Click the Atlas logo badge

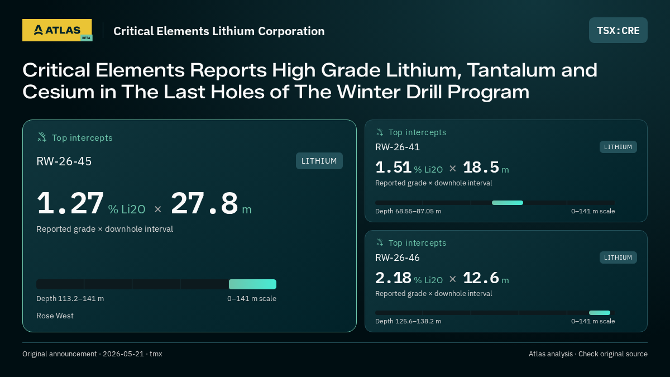tap(58, 30)
